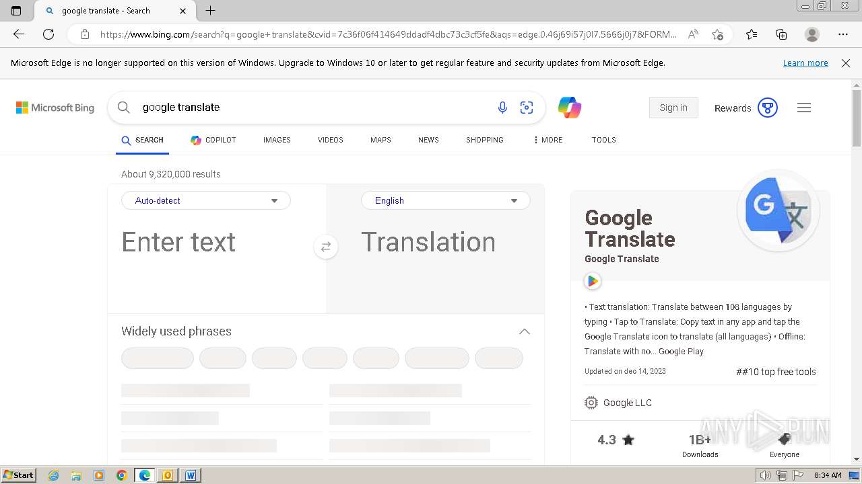Click the Sign in button

pyautogui.click(x=673, y=108)
